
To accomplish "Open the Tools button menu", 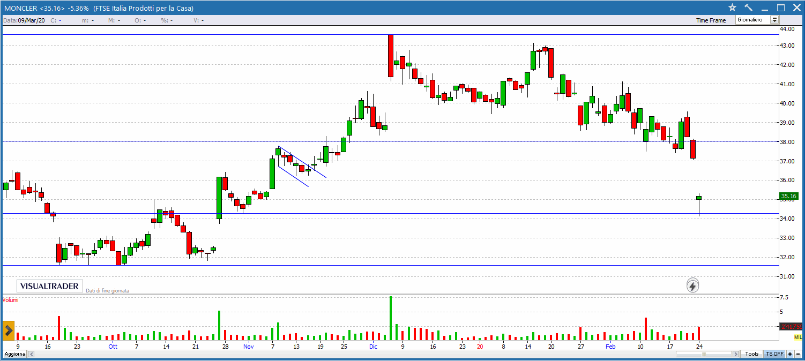I will pyautogui.click(x=752, y=354).
